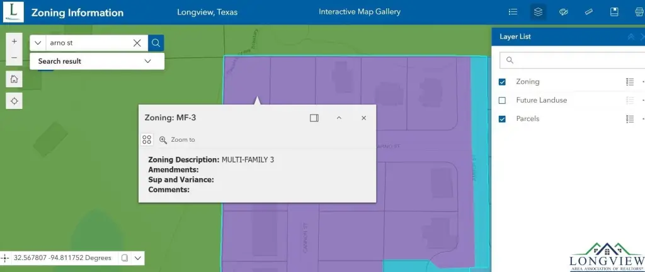The height and width of the screenshot is (272, 645).
Task: Show legend for the Zoning layer
Action: tap(629, 82)
